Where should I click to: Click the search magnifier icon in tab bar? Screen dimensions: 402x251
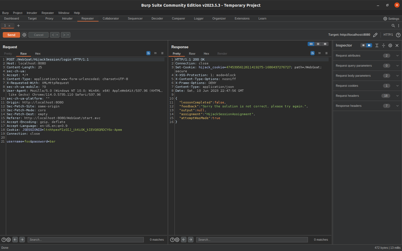pyautogui.click(x=393, y=26)
